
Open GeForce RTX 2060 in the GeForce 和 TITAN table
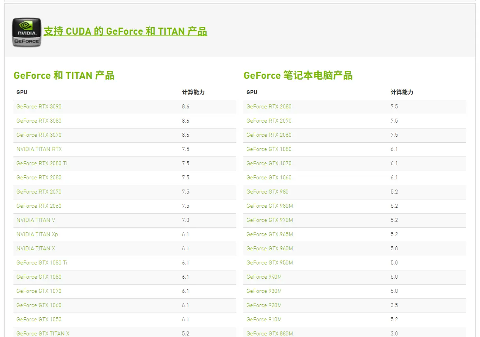(39, 206)
